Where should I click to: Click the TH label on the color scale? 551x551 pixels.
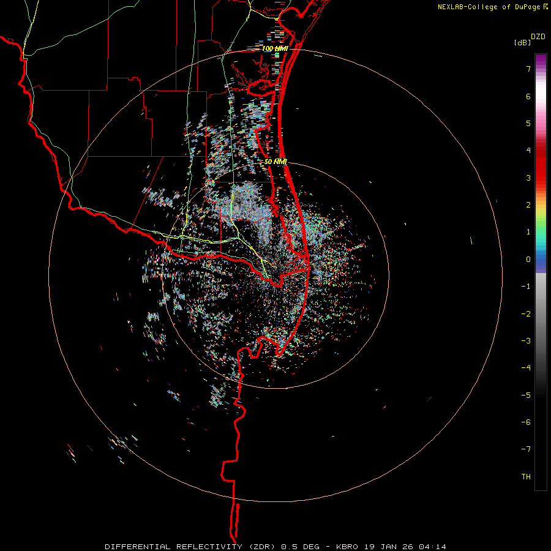(x=526, y=476)
